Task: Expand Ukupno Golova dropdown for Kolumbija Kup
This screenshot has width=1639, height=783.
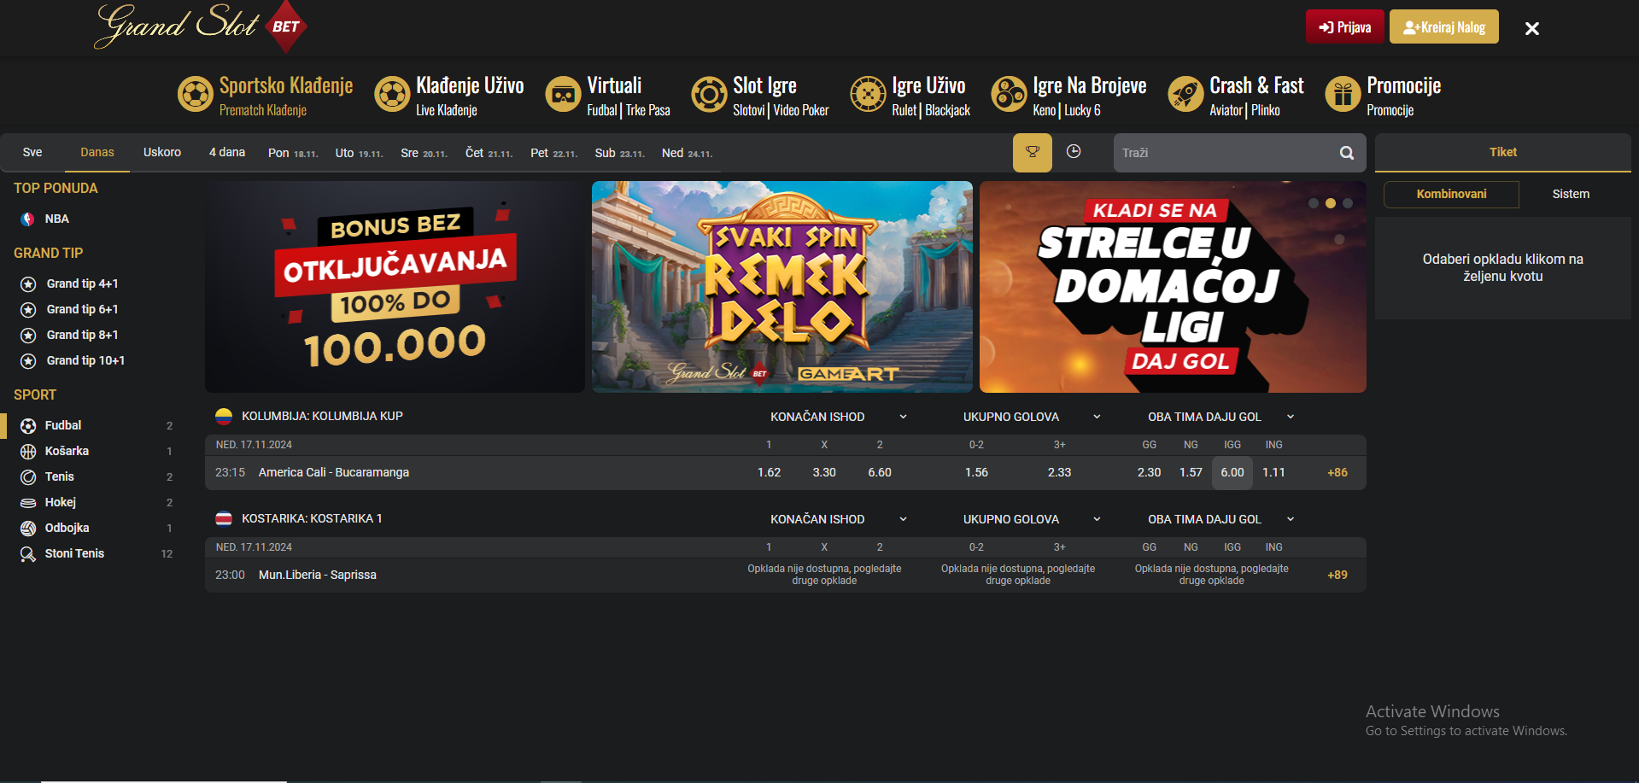Action: tap(1097, 417)
